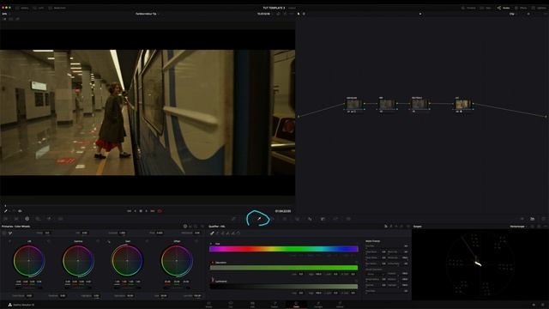Switch to the Edit page
Screen dimensions: 549x309
(x=252, y=305)
